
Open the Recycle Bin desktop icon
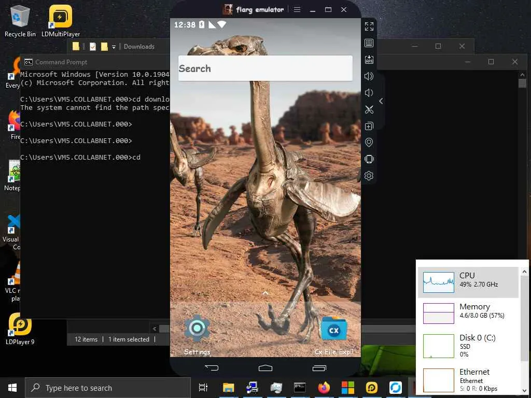pyautogui.click(x=20, y=21)
